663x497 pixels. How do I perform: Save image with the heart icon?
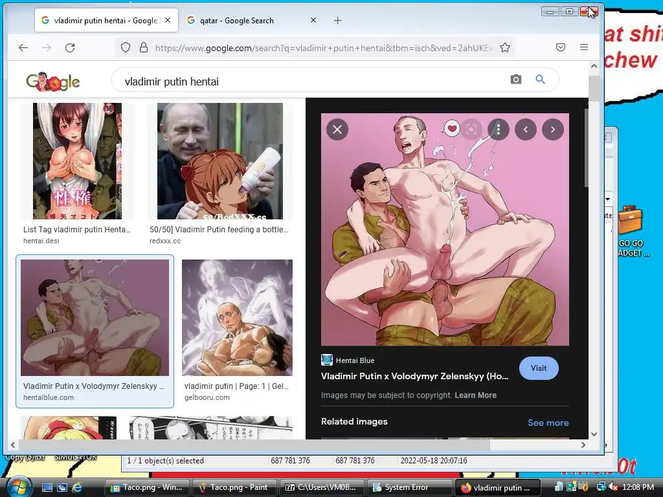(451, 129)
